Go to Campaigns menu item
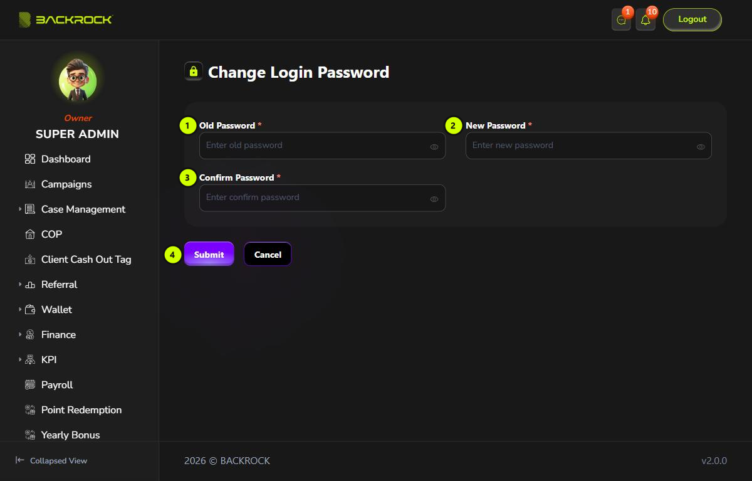Viewport: 752px width, 481px height. click(66, 184)
